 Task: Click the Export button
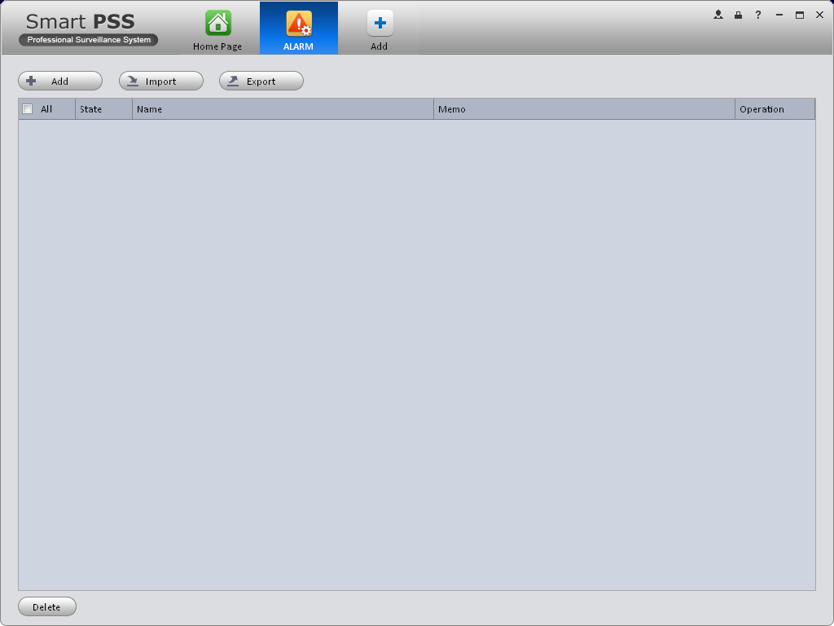point(261,81)
